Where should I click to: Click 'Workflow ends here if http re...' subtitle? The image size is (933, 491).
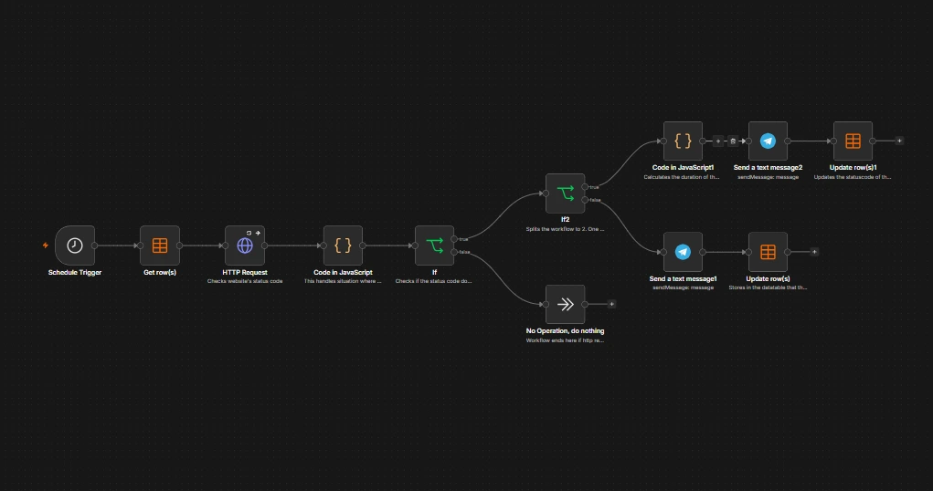566,340
